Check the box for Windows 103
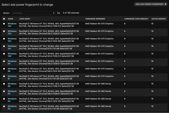Viewport: 169px width, 113px height. click(4, 31)
